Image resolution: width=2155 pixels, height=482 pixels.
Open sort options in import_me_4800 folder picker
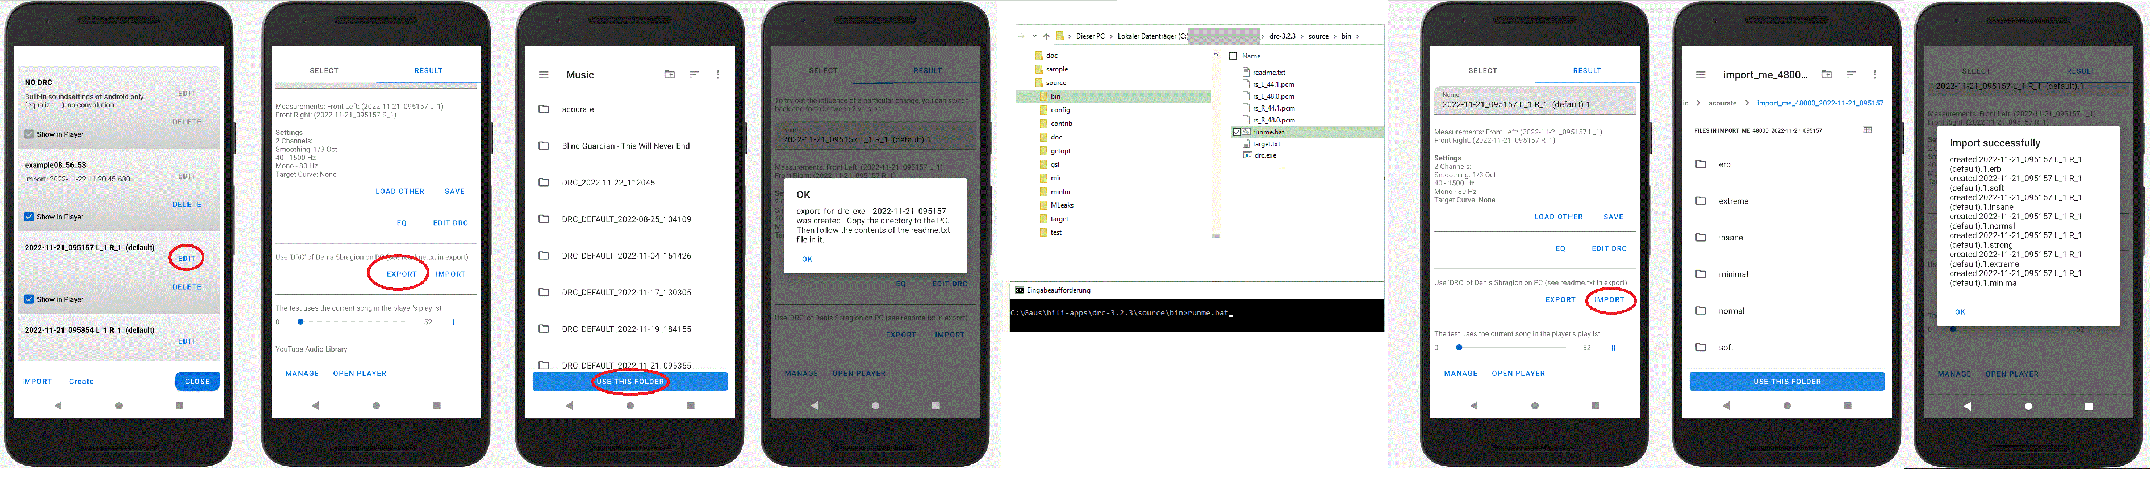coord(1851,75)
